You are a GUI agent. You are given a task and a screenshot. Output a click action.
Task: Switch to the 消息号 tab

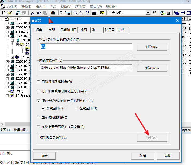tap(110, 30)
